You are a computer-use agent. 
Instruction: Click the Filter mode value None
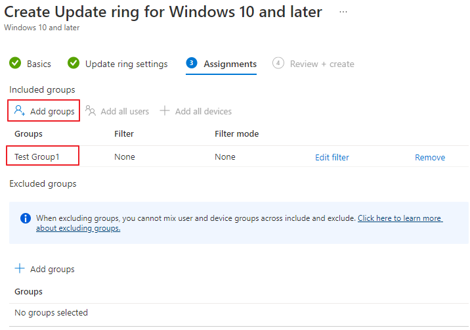point(224,156)
